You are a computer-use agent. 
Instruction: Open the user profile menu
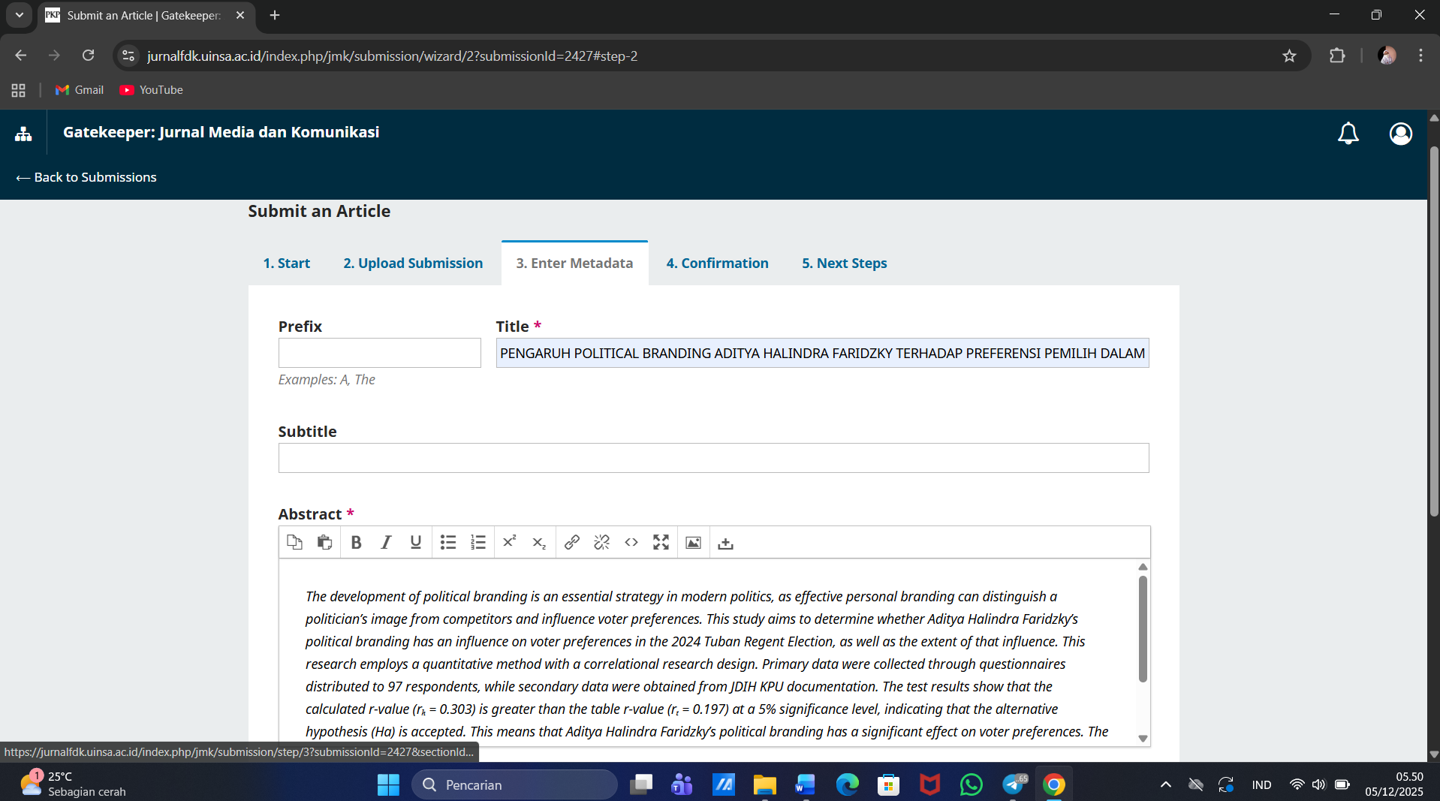coord(1400,134)
